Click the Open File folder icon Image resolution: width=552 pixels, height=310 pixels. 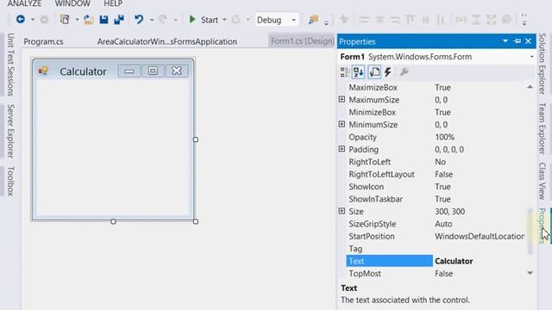point(88,20)
